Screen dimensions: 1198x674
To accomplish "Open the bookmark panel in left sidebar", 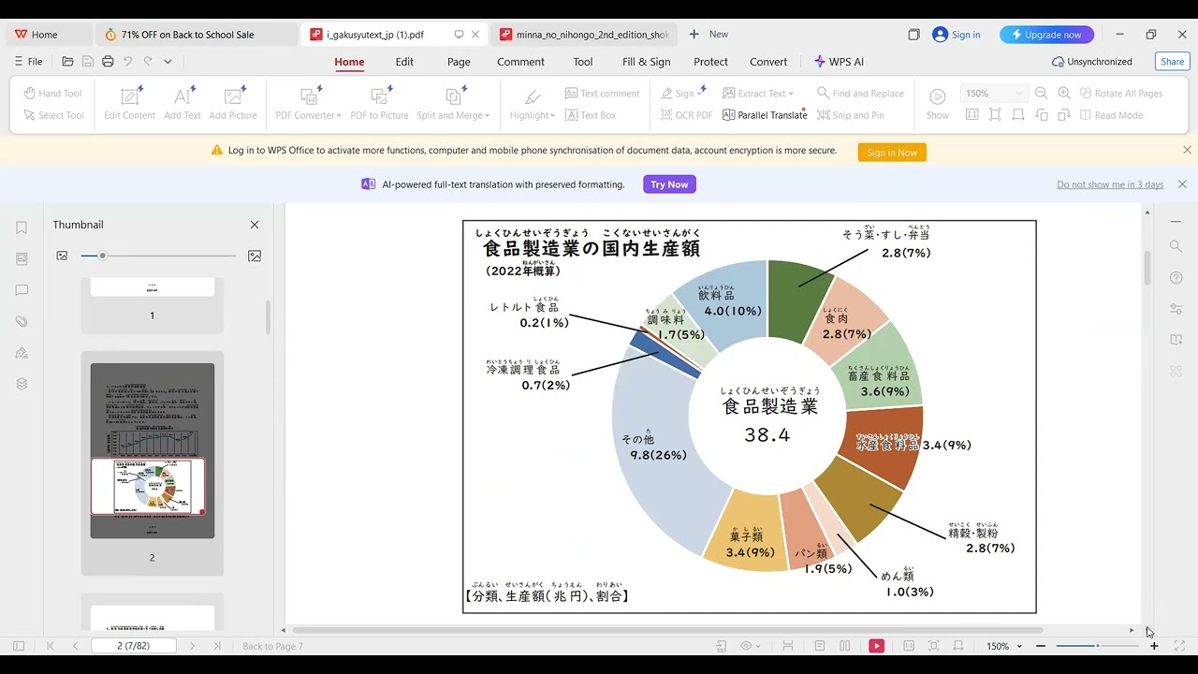I will [22, 227].
